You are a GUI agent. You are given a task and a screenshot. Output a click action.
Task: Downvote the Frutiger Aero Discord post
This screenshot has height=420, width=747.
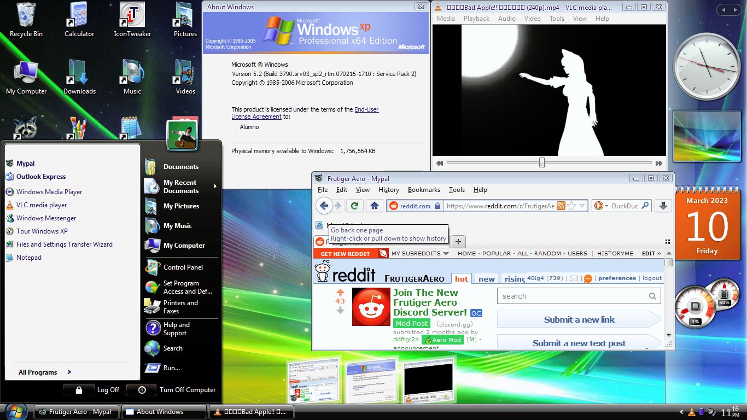[340, 308]
